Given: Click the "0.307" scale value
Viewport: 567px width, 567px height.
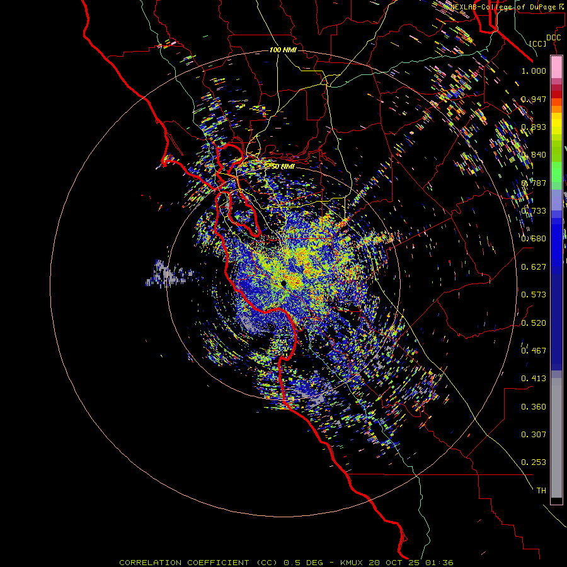Looking at the screenshot, I should [534, 435].
